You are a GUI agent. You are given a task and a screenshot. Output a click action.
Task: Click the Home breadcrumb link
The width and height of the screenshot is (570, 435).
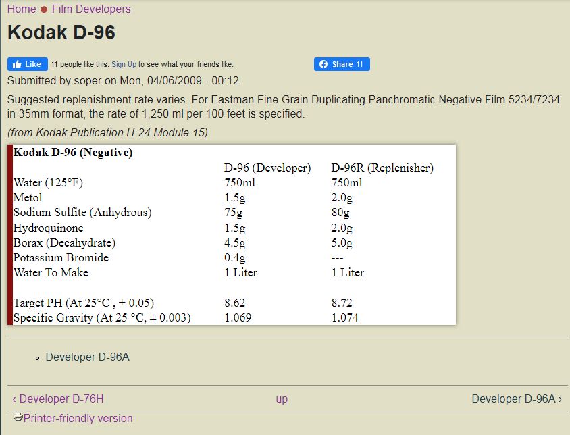[x=22, y=9]
